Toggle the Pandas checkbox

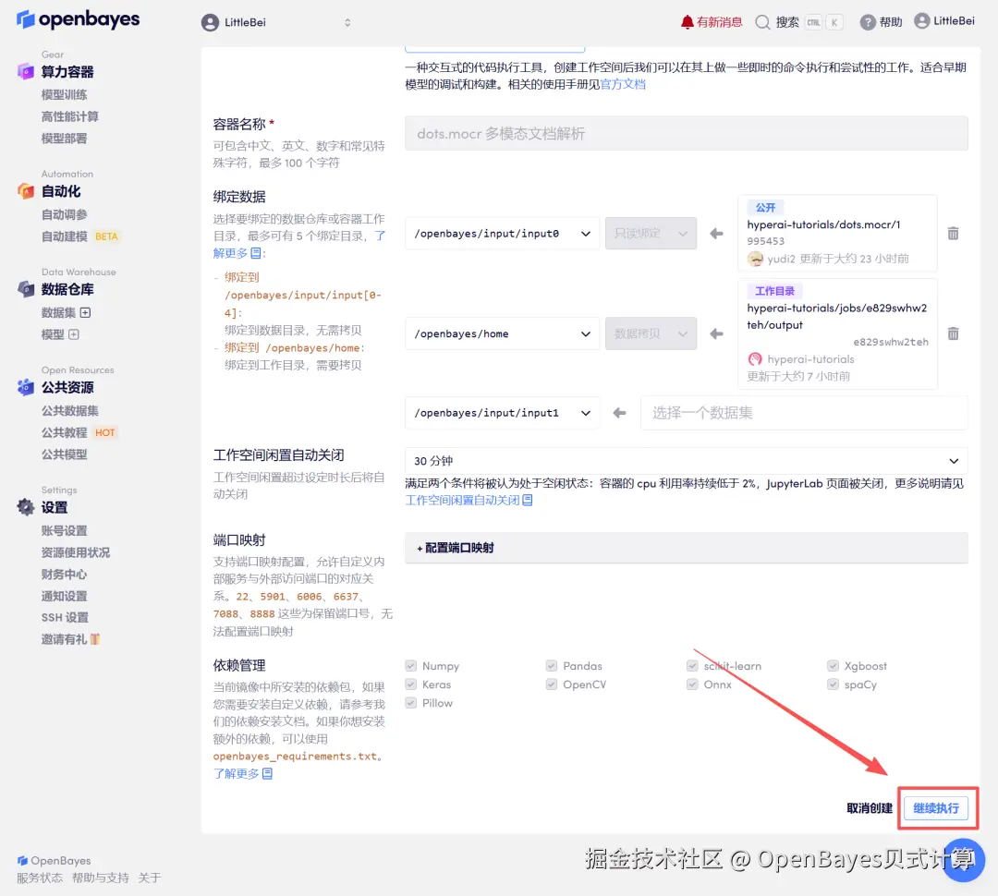(551, 666)
